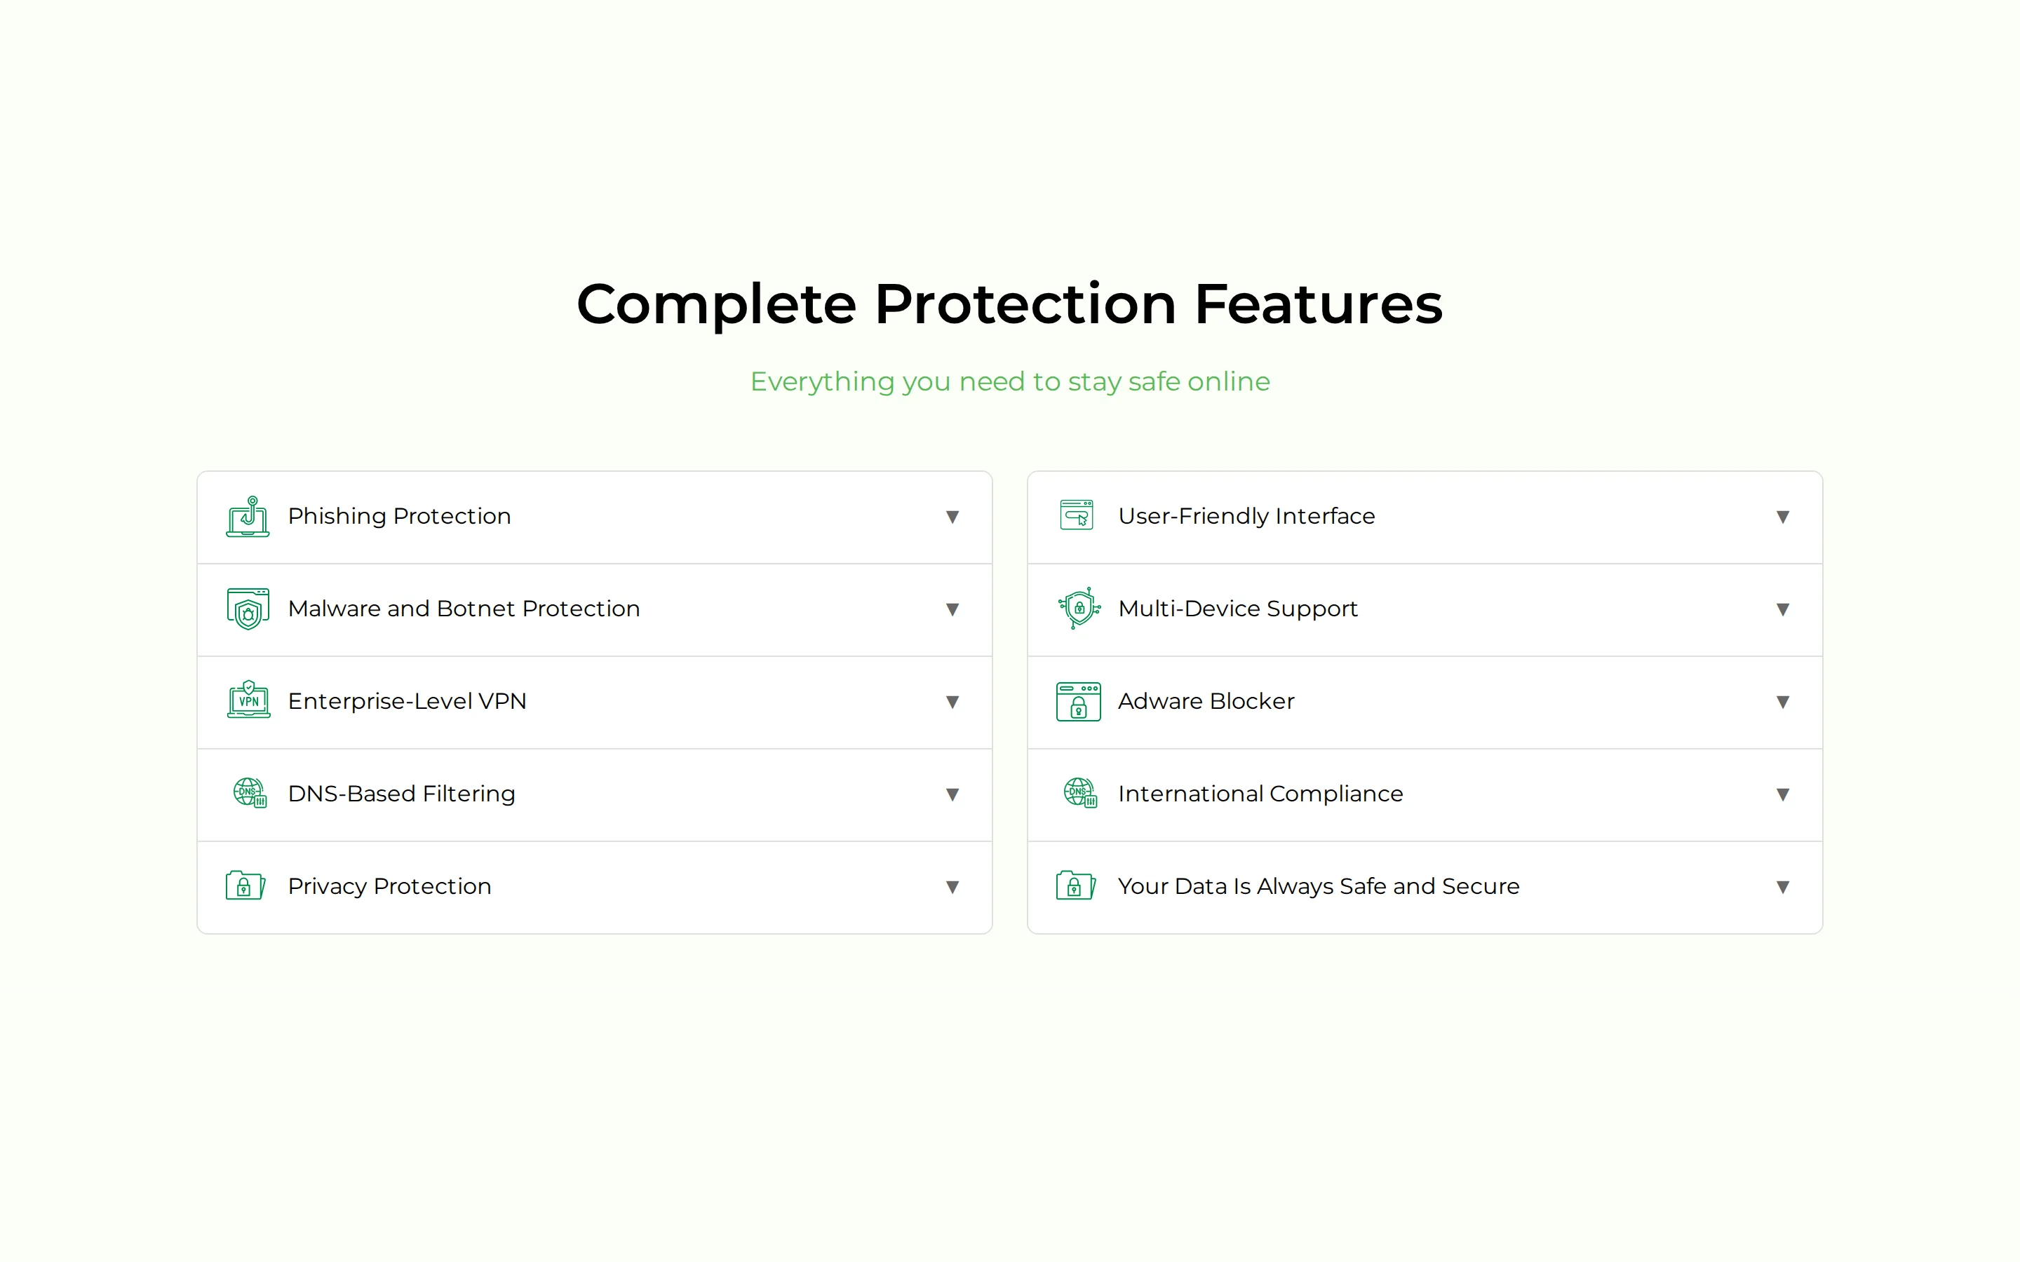The height and width of the screenshot is (1262, 2020).
Task: Select the DNS-Based Filtering label
Action: click(x=401, y=794)
